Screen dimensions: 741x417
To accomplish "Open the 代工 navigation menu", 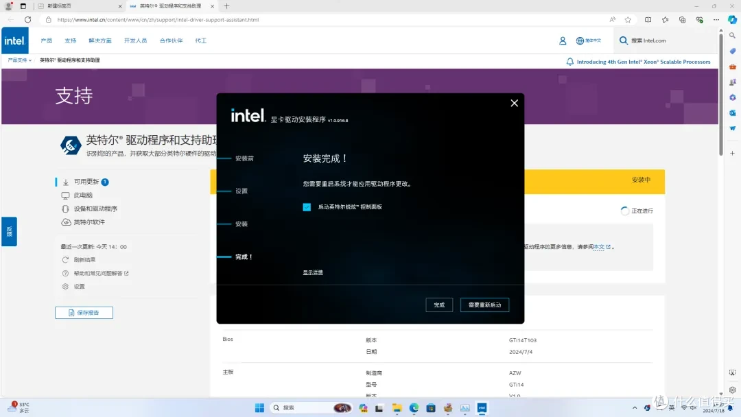I will pyautogui.click(x=201, y=40).
